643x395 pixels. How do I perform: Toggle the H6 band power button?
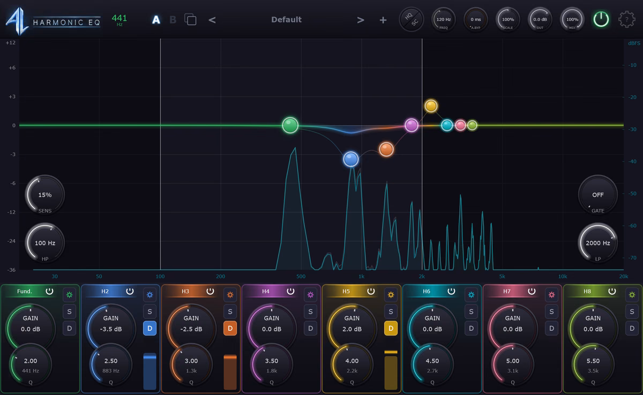click(x=451, y=291)
